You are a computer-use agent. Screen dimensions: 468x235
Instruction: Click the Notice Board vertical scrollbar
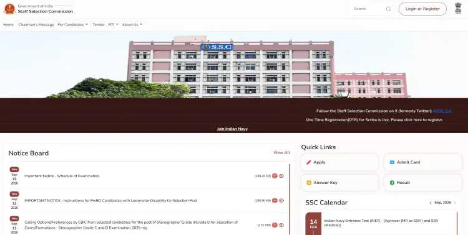[x=289, y=200]
